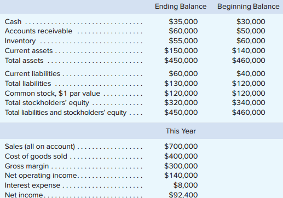Click the Ending Balance column header
Image resolution: width=283 pixels, height=198 pixels.
click(181, 7)
